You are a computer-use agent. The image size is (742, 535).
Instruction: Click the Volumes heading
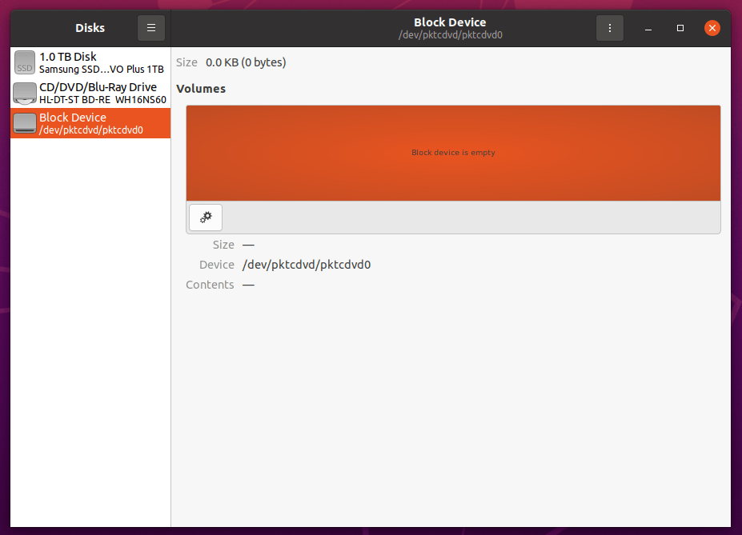tap(201, 89)
